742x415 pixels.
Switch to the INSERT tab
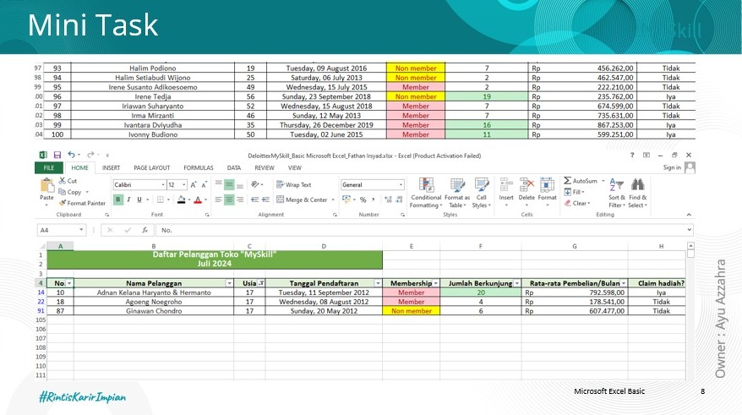112,167
